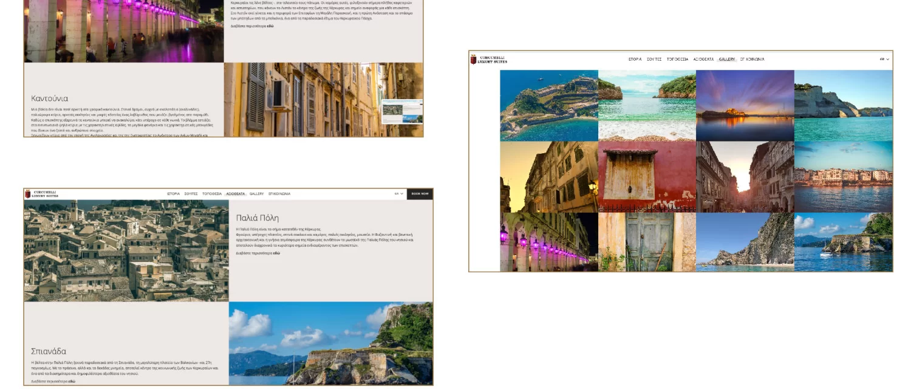Image resolution: width=911 pixels, height=389 pixels.
Task: Click the Curcumelli Luxury Suites logo above the gallery
Action: tap(488, 60)
